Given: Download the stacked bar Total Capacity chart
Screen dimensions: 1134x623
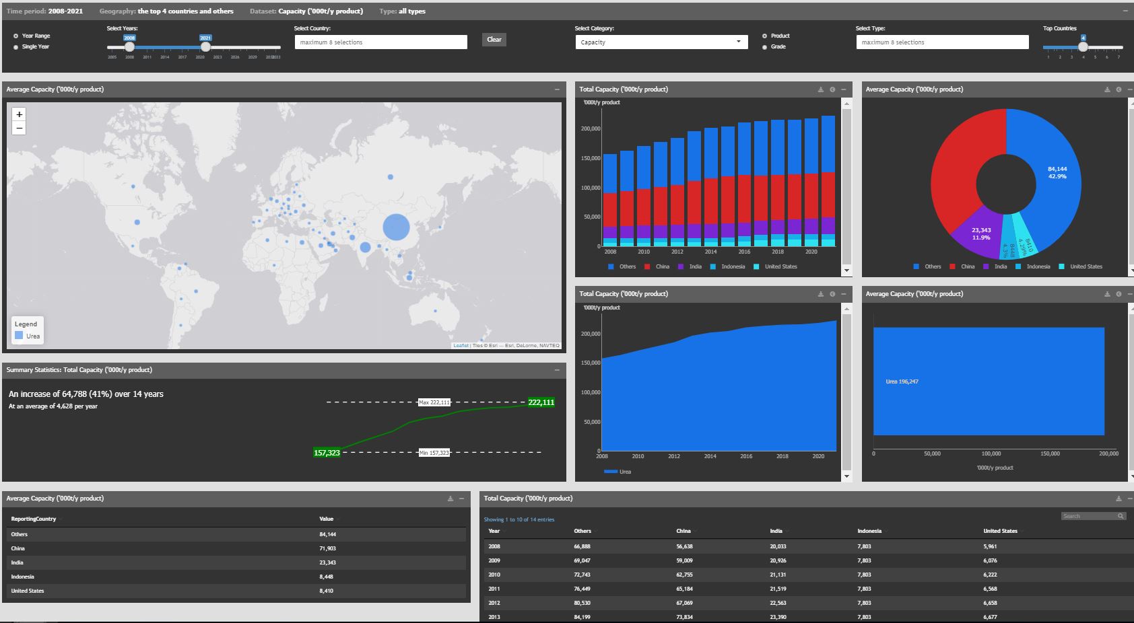Looking at the screenshot, I should (x=820, y=89).
